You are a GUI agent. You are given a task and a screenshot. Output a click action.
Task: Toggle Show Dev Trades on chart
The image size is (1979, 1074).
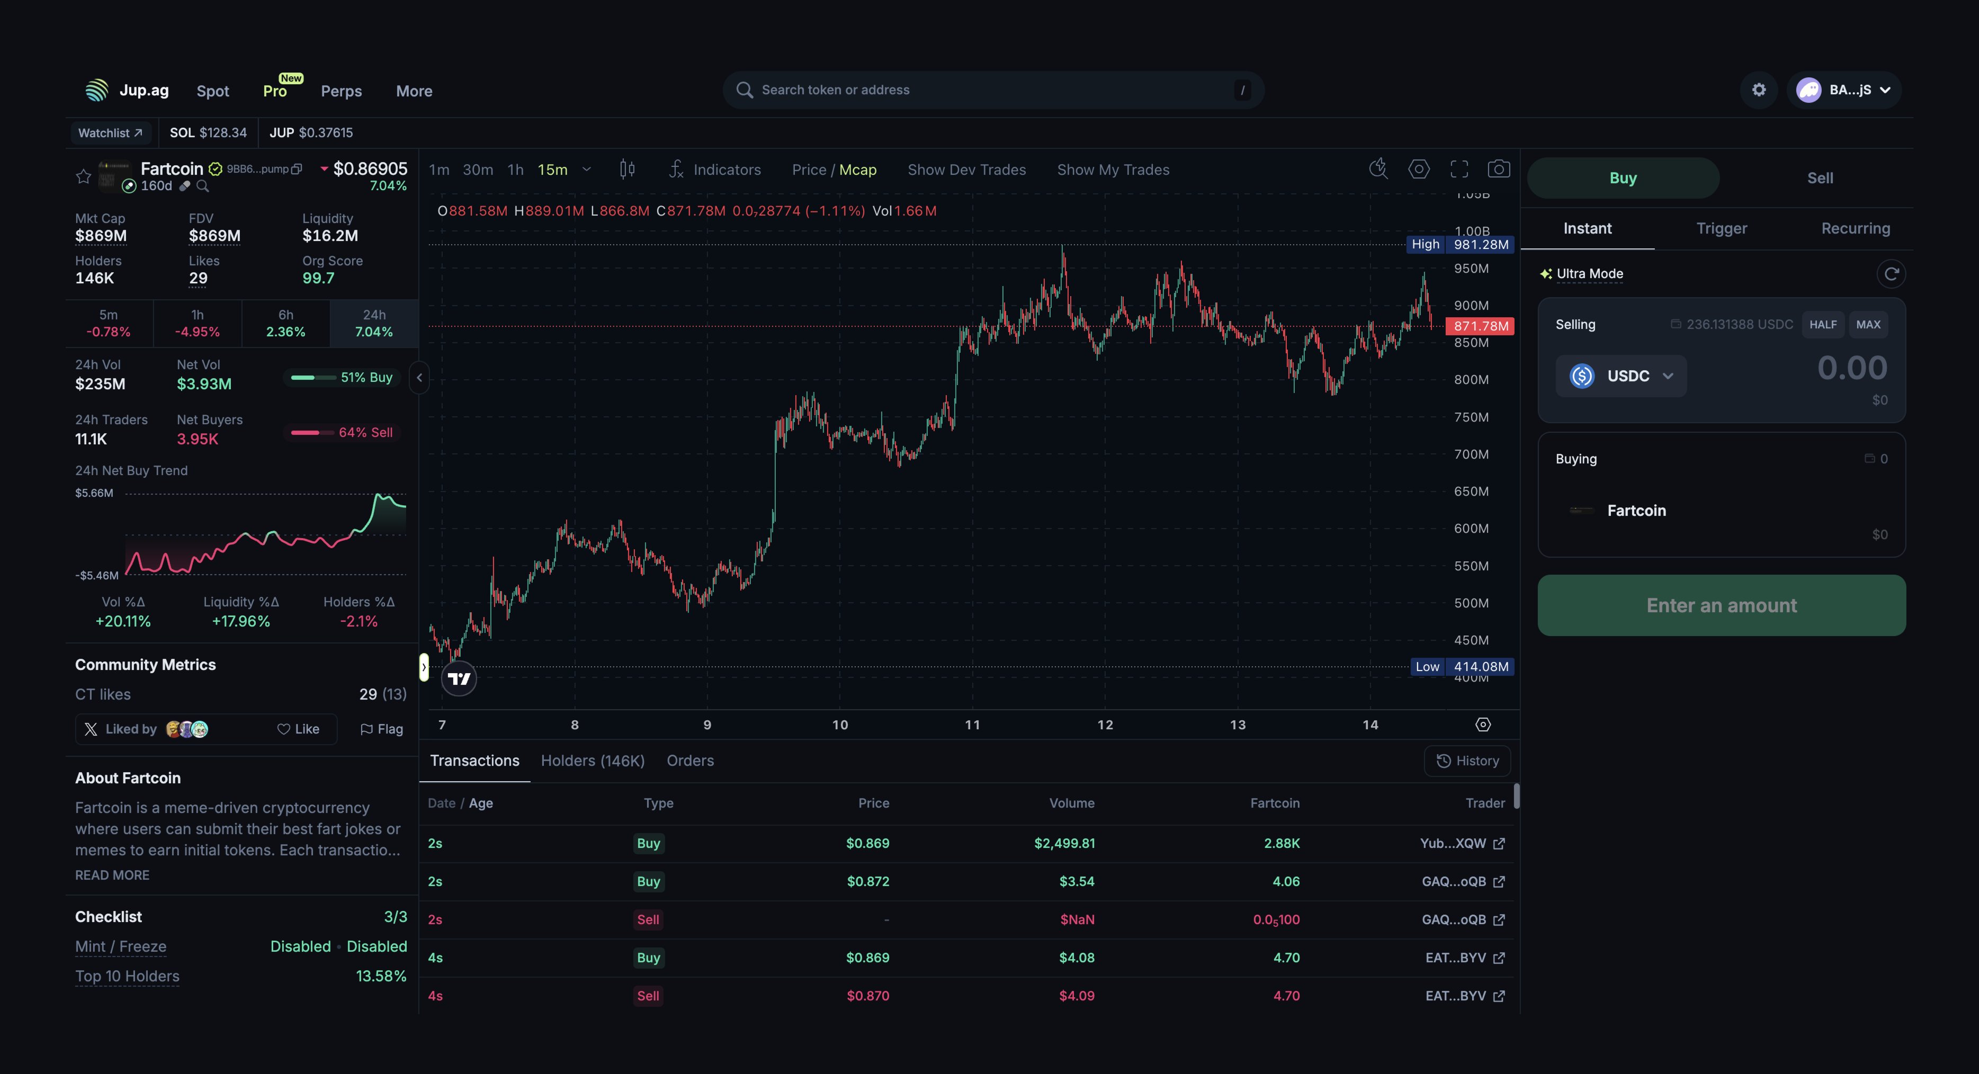pos(966,170)
